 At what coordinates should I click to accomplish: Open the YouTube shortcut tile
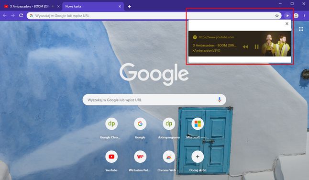pos(111,161)
